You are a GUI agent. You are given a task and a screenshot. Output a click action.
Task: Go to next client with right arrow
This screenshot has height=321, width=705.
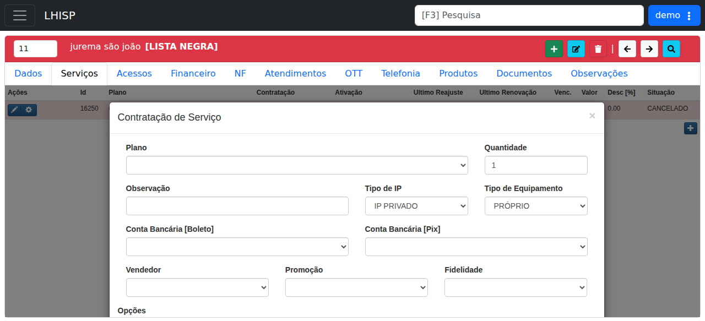click(649, 49)
